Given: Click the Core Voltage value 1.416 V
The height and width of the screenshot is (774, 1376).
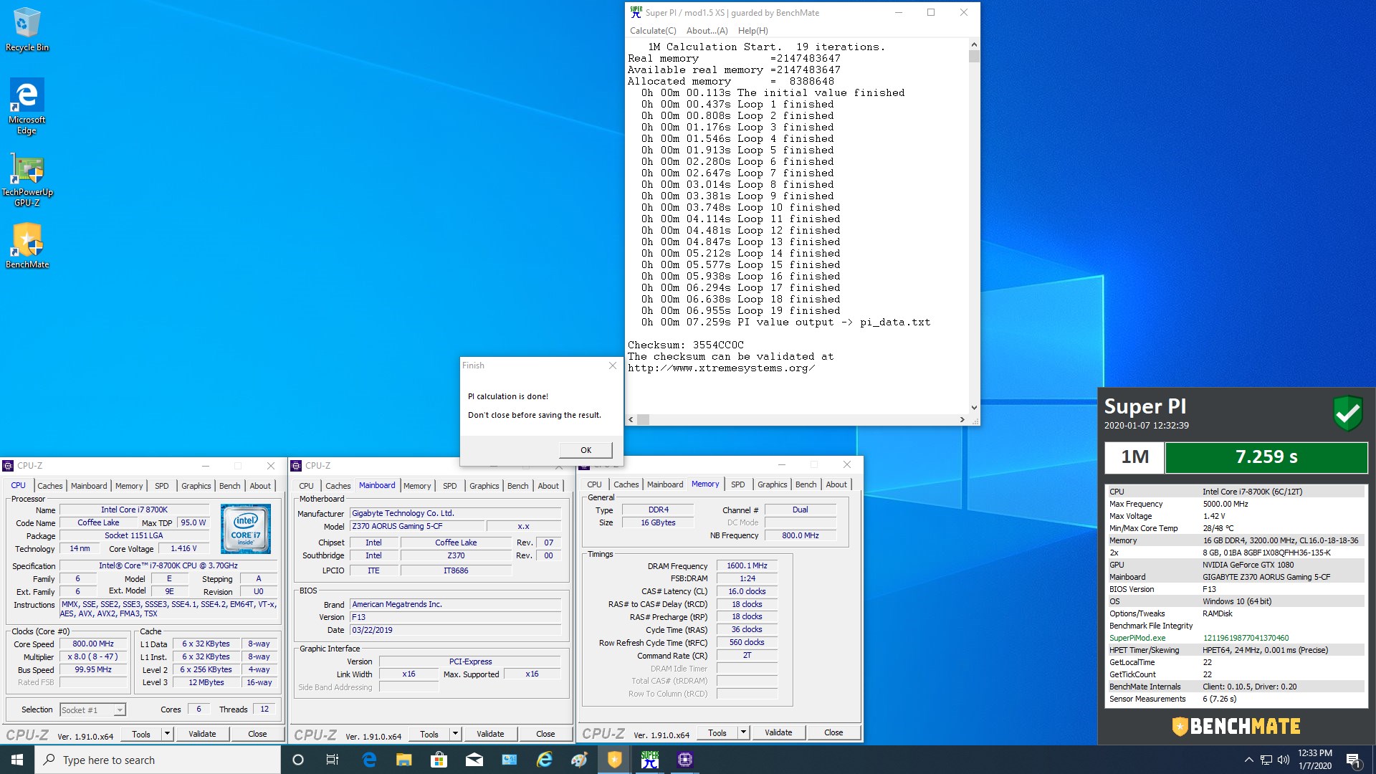Looking at the screenshot, I should (183, 548).
